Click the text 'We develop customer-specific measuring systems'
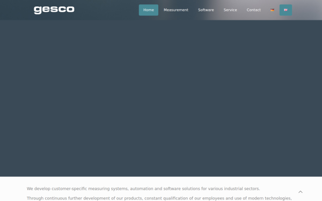Screen dimensions: 322x201 tap(77, 189)
